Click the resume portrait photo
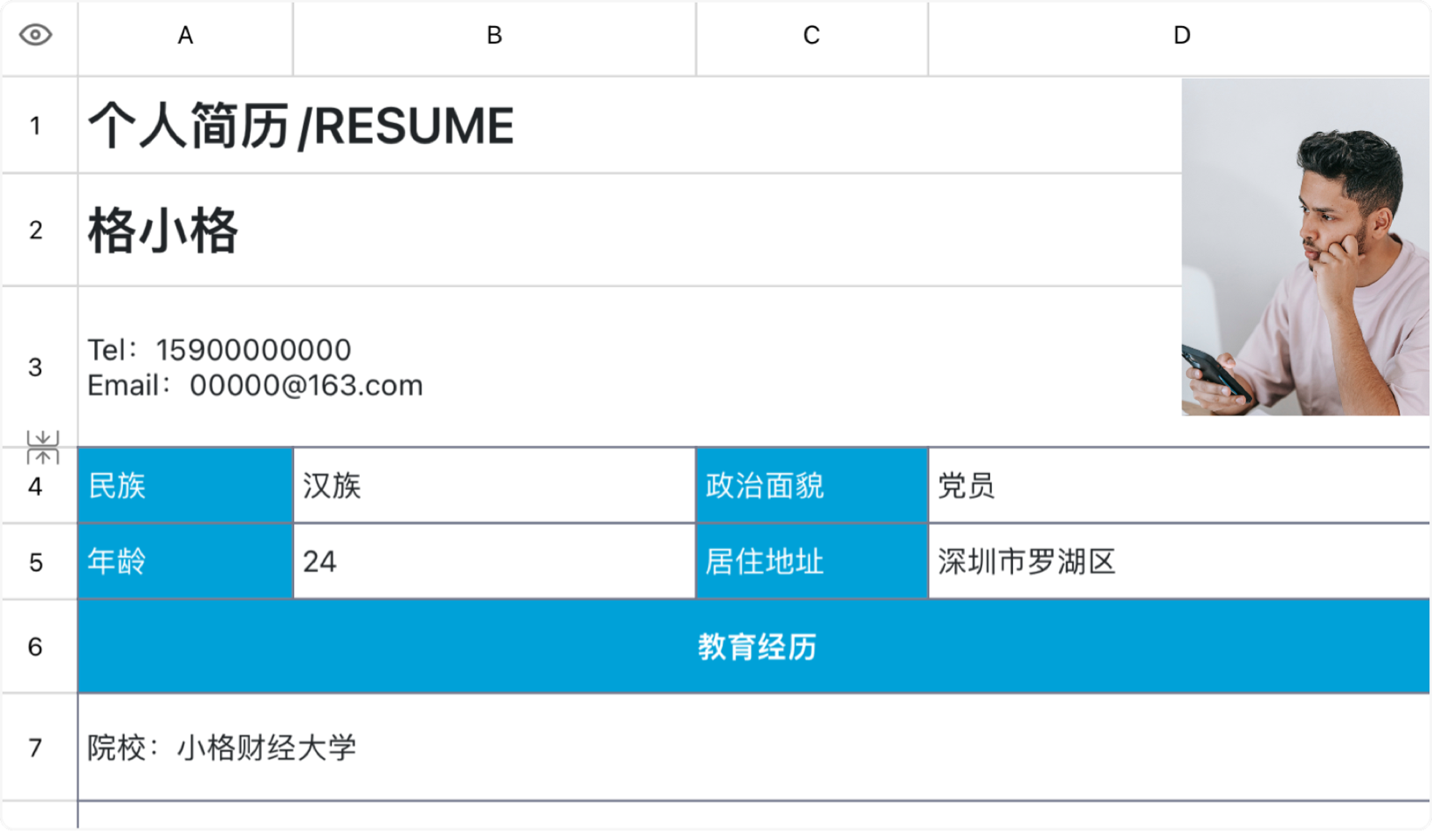Image resolution: width=1432 pixels, height=831 pixels. (1305, 247)
